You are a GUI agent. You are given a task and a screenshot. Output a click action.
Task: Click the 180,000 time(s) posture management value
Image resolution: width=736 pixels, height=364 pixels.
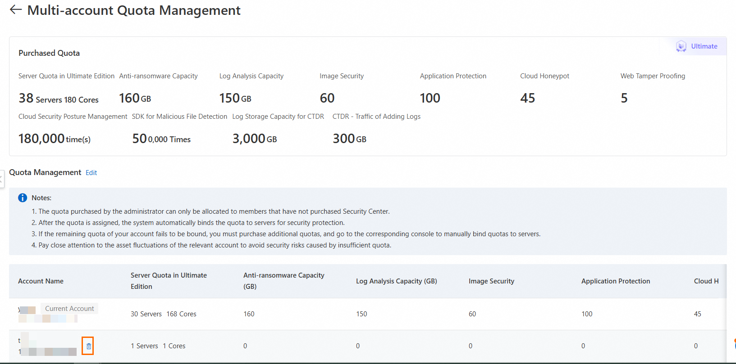point(55,139)
